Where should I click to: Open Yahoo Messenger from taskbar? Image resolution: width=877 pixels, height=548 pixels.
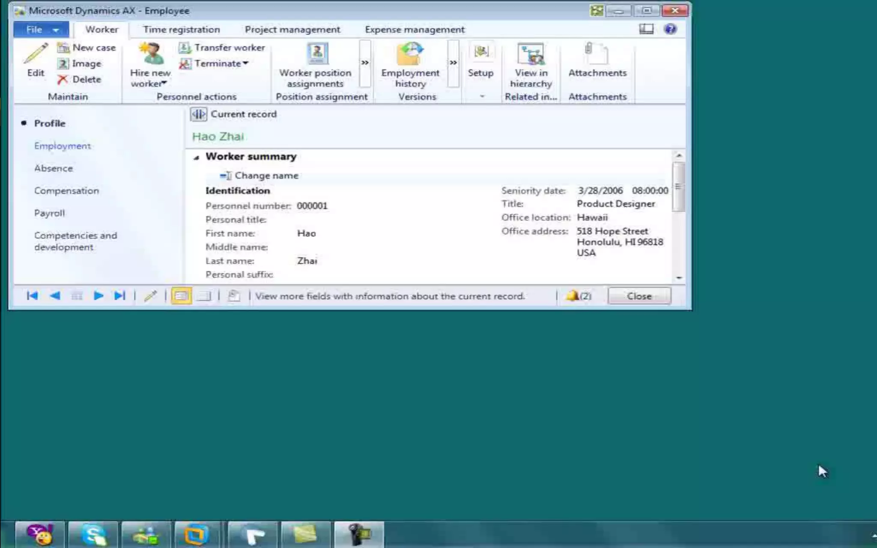click(40, 535)
